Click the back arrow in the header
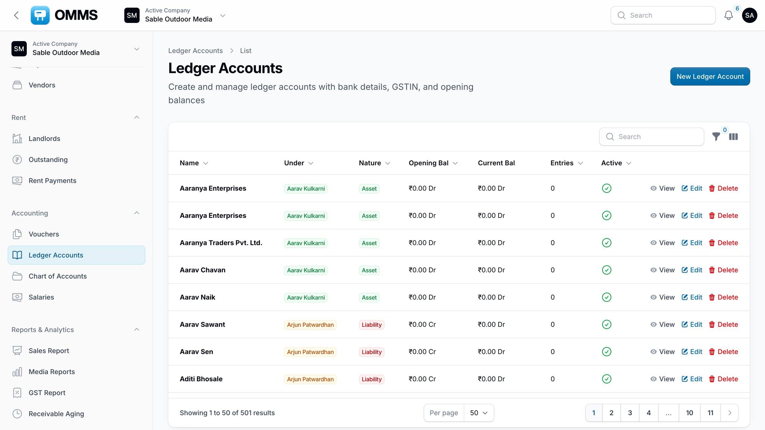This screenshot has width=765, height=430. [17, 15]
